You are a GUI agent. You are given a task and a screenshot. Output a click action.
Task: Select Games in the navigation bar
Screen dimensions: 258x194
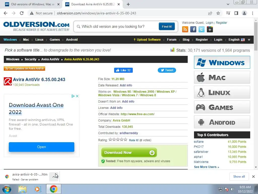[55, 40]
